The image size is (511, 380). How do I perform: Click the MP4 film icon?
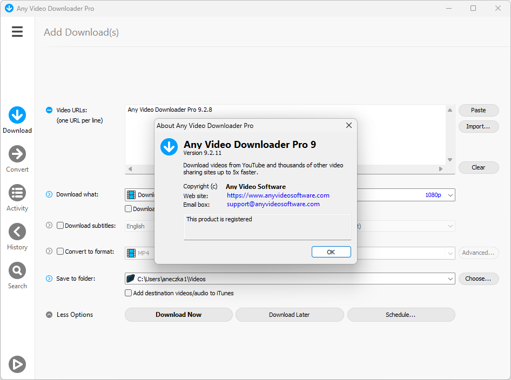(131, 253)
